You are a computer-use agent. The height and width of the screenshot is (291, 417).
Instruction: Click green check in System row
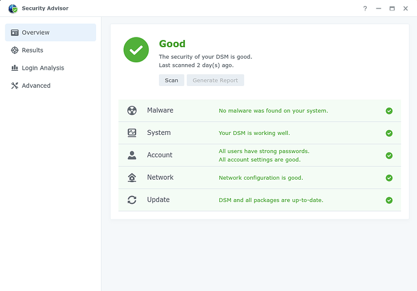pos(389,133)
